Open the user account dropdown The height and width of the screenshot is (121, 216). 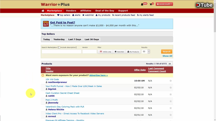(164, 4)
